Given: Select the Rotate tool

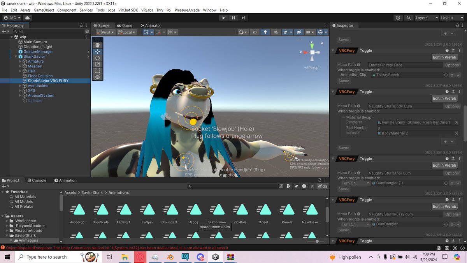Looking at the screenshot, I should click(97, 58).
